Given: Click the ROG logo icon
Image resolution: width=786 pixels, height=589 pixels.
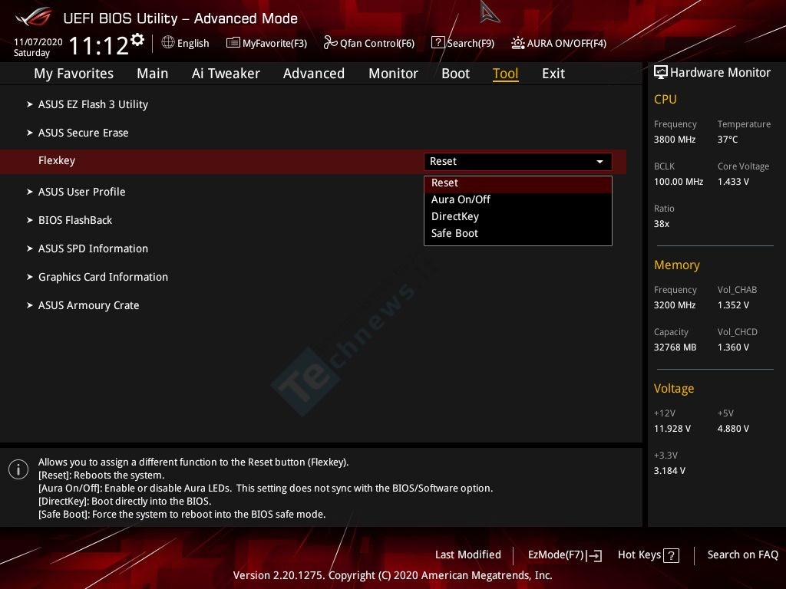Looking at the screenshot, I should 34,18.
